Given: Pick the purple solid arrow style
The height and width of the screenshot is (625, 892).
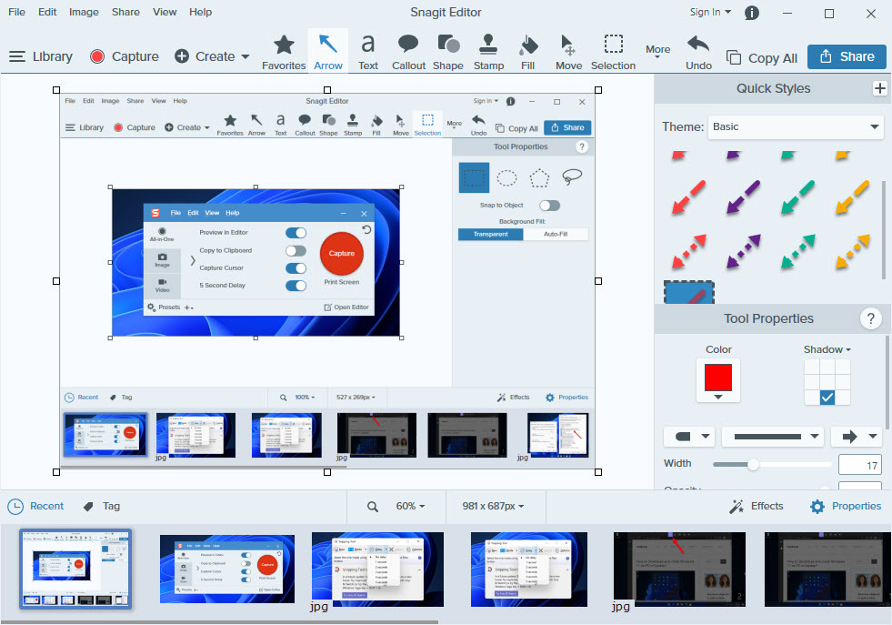Looking at the screenshot, I should click(743, 197).
